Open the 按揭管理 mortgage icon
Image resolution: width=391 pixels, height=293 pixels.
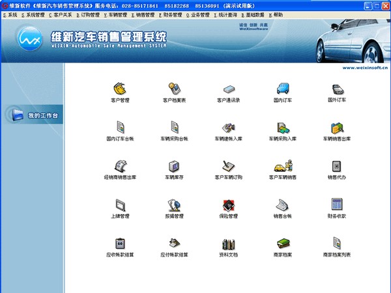click(174, 204)
